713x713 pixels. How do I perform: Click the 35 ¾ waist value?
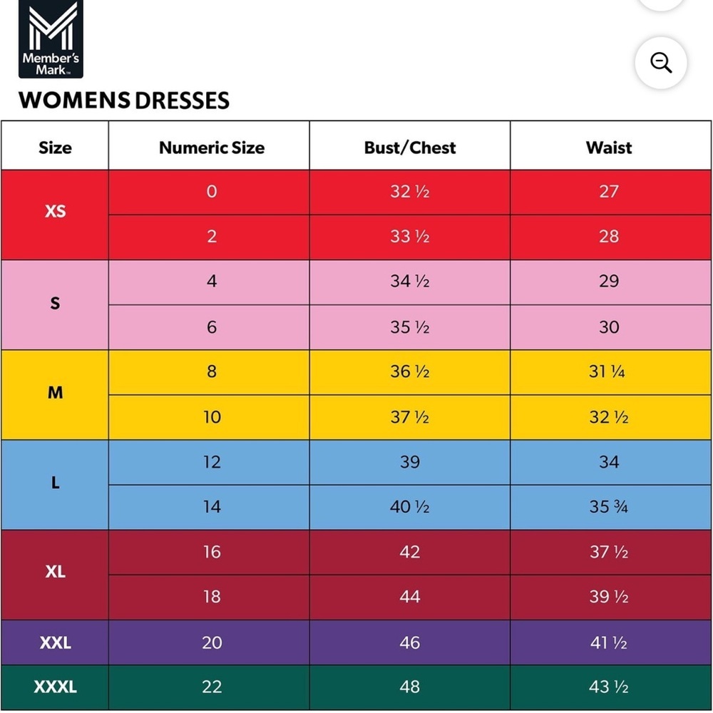(608, 506)
